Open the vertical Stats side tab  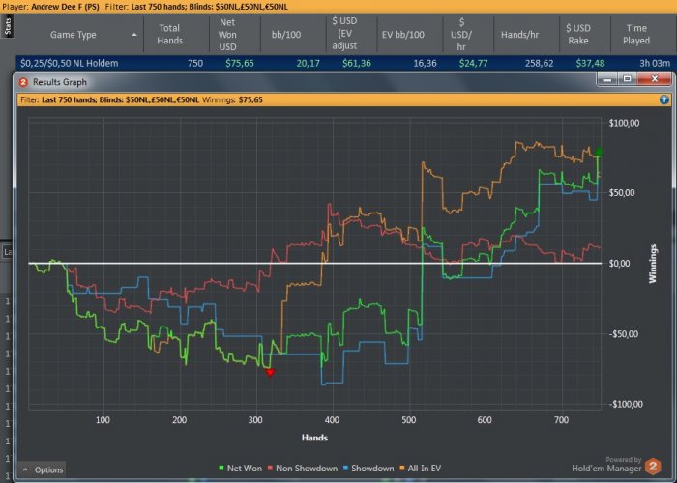[x=8, y=26]
